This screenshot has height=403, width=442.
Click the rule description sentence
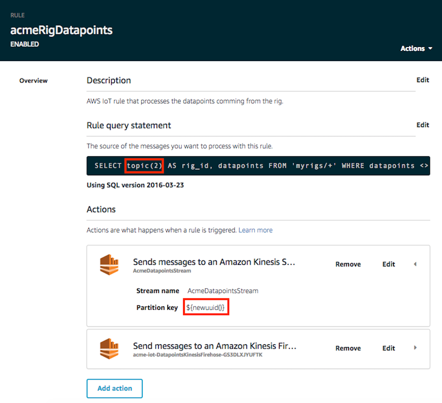185,101
